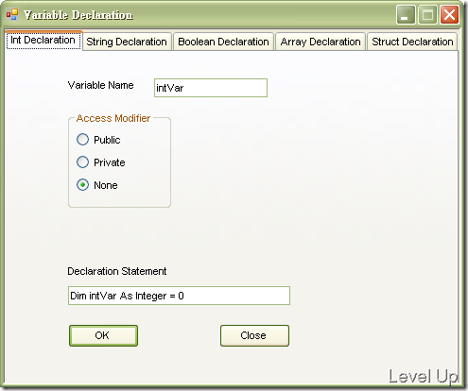Switch to the String Declaration tab
Screen dimensions: 468x391
point(127,42)
